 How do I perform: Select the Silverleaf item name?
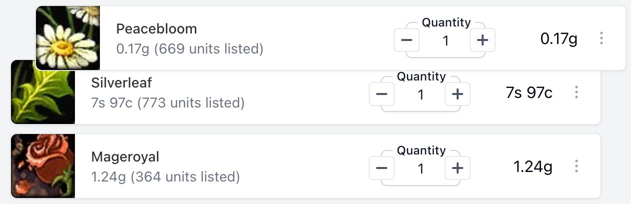121,82
